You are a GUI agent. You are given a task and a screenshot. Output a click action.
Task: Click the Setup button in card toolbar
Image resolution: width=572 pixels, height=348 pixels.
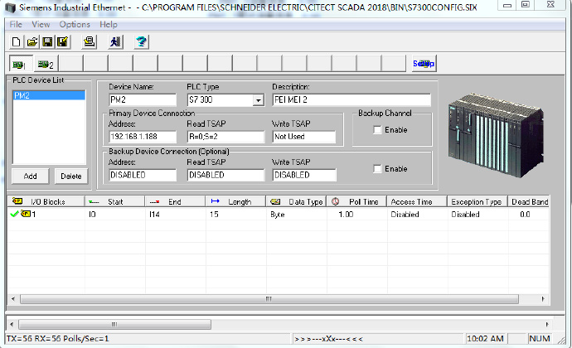point(424,64)
